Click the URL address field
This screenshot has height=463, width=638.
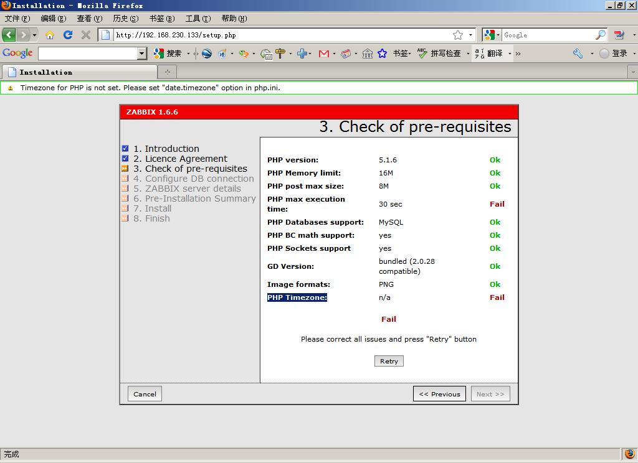click(282, 35)
